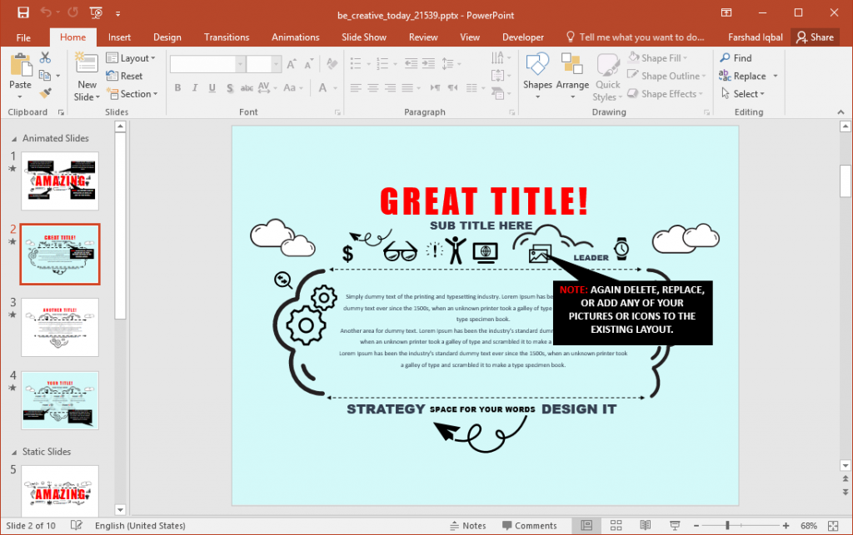Open the Layout dropdown
This screenshot has width=853, height=535.
click(x=133, y=57)
